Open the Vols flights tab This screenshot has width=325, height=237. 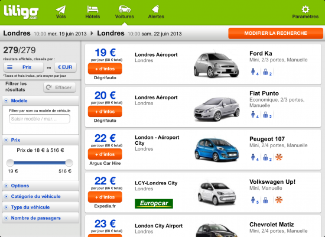(61, 12)
